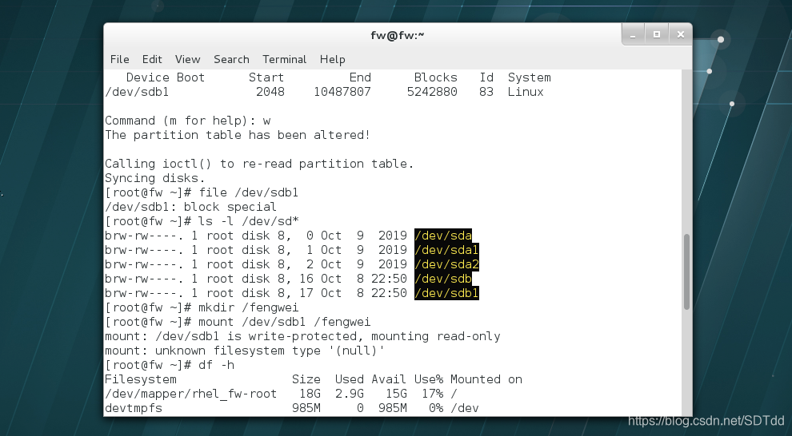Click the highlighted /dev/sda1 entry

pos(446,250)
